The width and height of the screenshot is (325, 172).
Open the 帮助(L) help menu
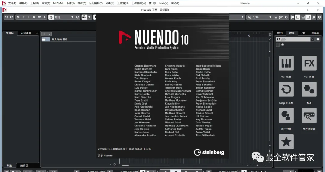[x=175, y=3]
